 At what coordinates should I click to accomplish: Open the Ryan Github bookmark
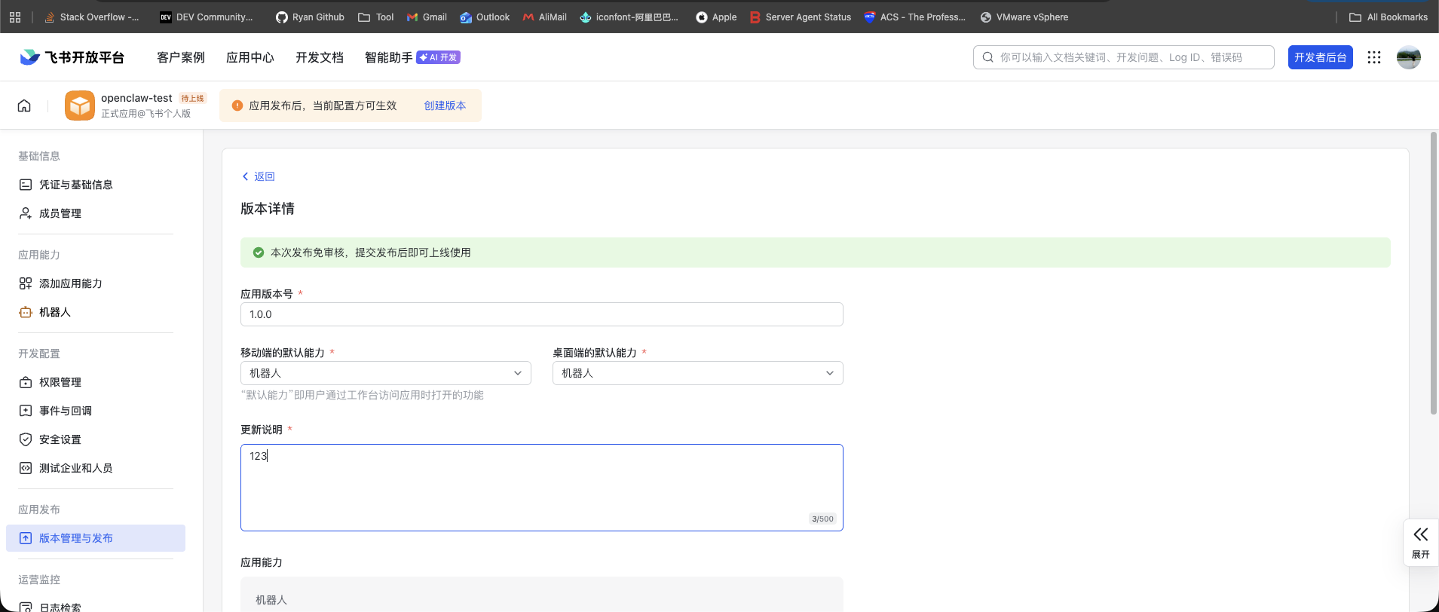[x=311, y=17]
